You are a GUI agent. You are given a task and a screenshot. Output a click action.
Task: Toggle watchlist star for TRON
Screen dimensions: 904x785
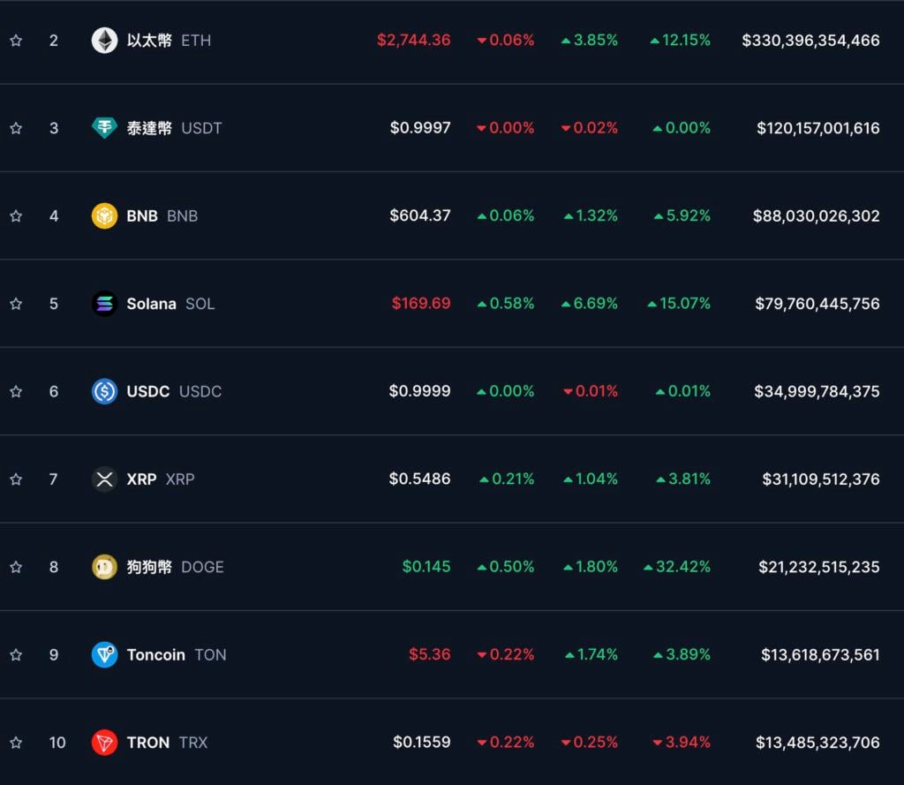16,743
